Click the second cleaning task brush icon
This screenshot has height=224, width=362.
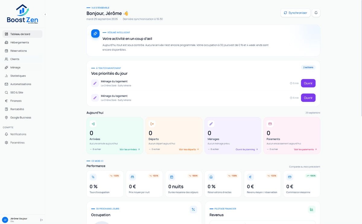click(95, 98)
